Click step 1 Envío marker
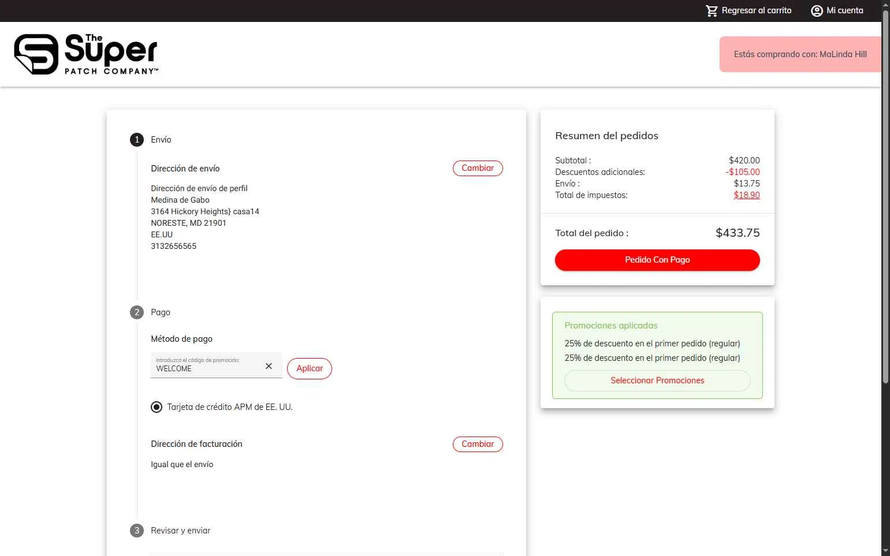 click(x=137, y=140)
